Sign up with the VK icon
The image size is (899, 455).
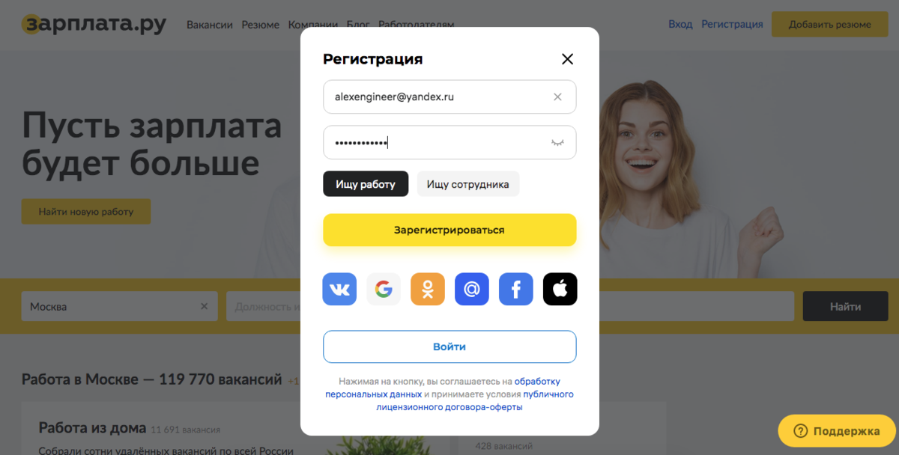pyautogui.click(x=339, y=289)
